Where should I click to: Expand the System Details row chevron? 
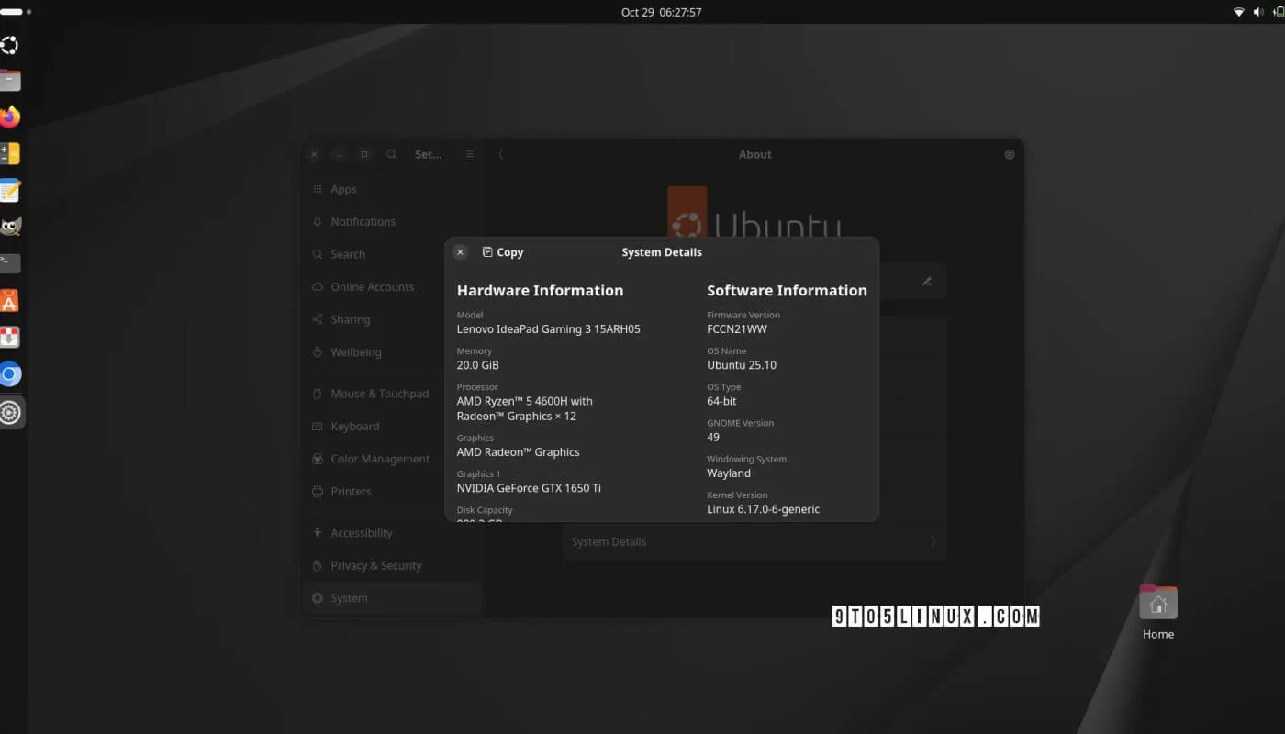(x=933, y=542)
